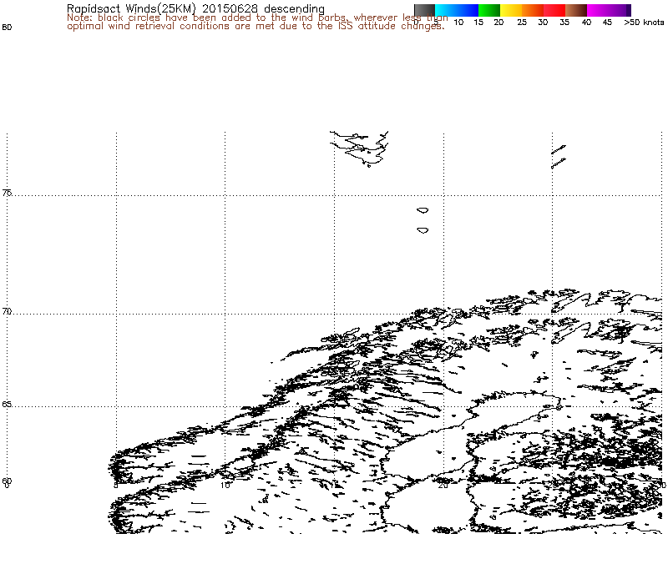The width and height of the screenshot is (668, 584).
Task: Click the note line starting 'Note: black circles'
Action: (x=257, y=18)
